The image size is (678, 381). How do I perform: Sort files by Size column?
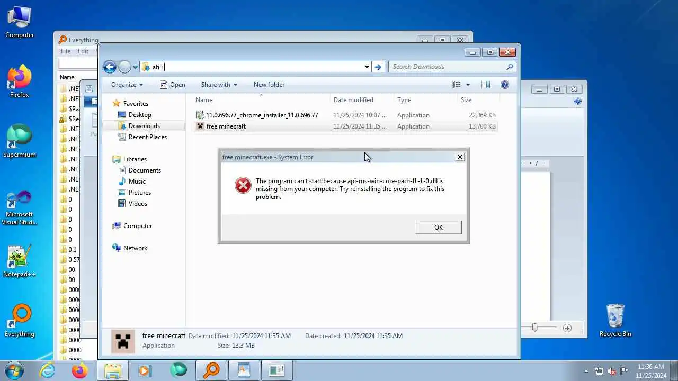click(478, 100)
